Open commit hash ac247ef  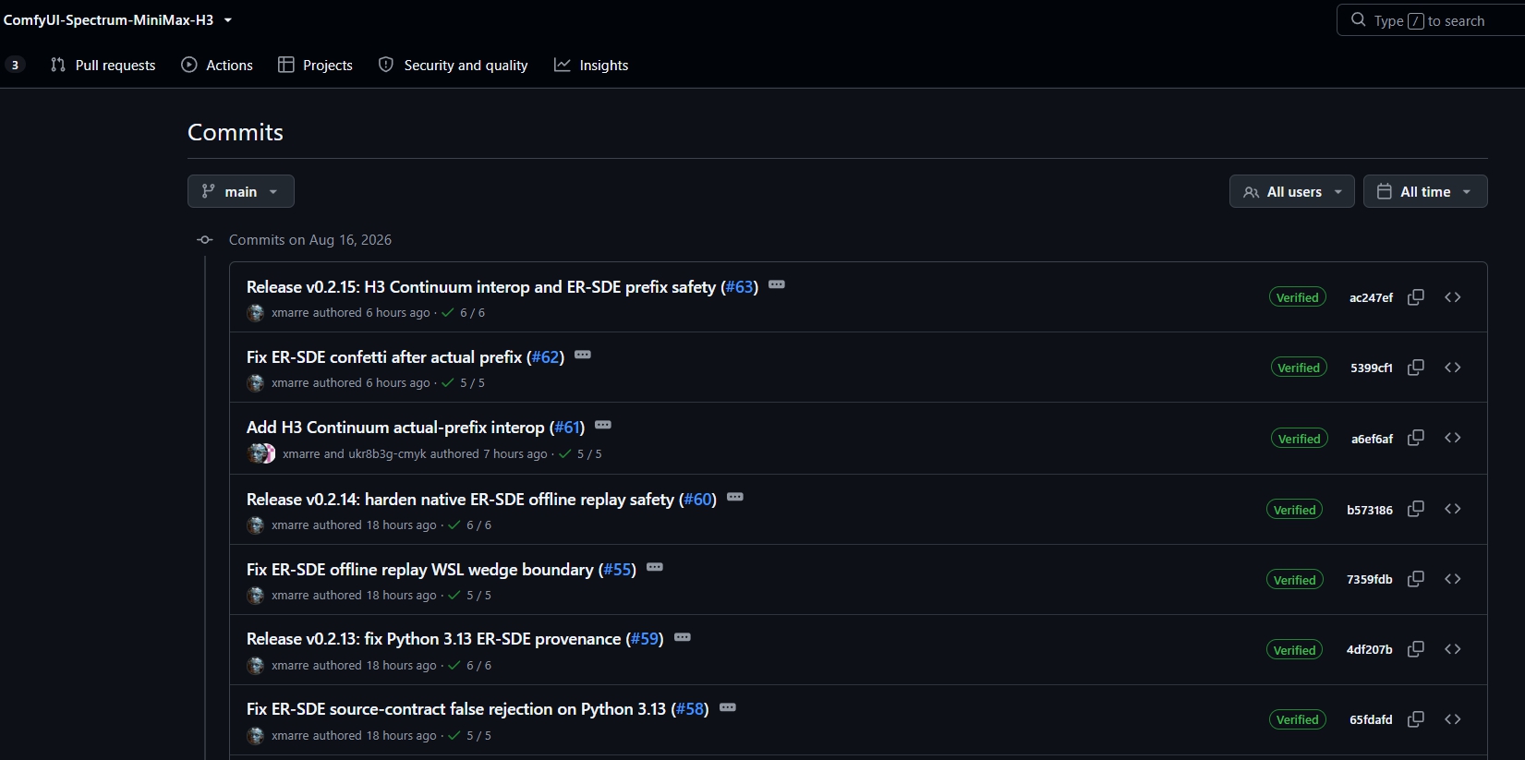(1371, 297)
